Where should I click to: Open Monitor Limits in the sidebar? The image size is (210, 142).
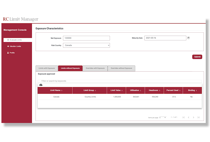(x=15, y=46)
